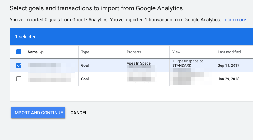Image resolution: width=253 pixels, height=140 pixels.
Task: Click the Jan 29, 2018 date cell
Action: coord(228,79)
